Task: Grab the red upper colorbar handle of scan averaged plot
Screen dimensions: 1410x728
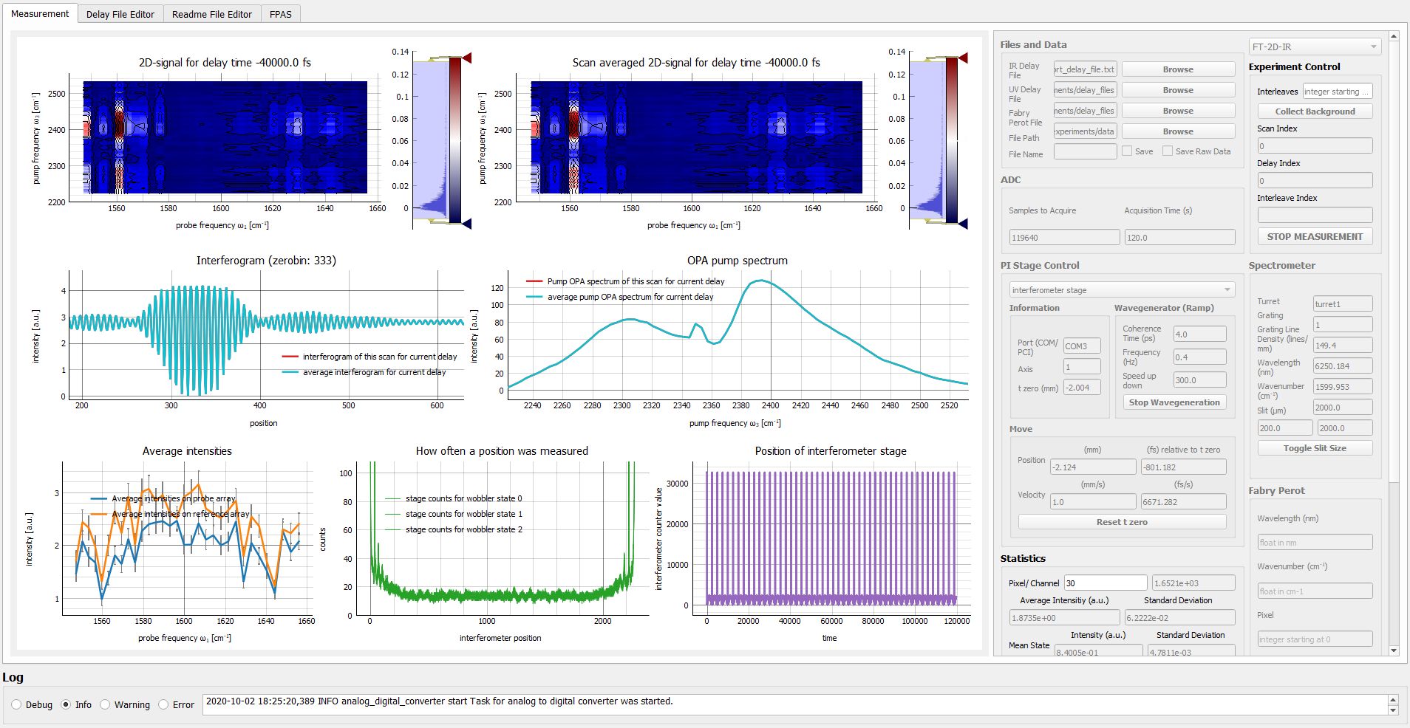Action: pyautogui.click(x=963, y=58)
